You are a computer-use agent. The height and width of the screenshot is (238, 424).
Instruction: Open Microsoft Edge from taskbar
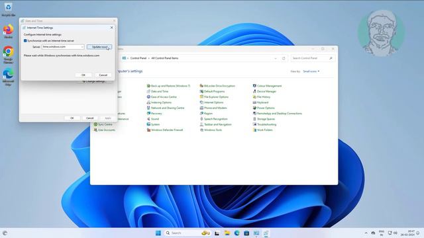point(237,233)
